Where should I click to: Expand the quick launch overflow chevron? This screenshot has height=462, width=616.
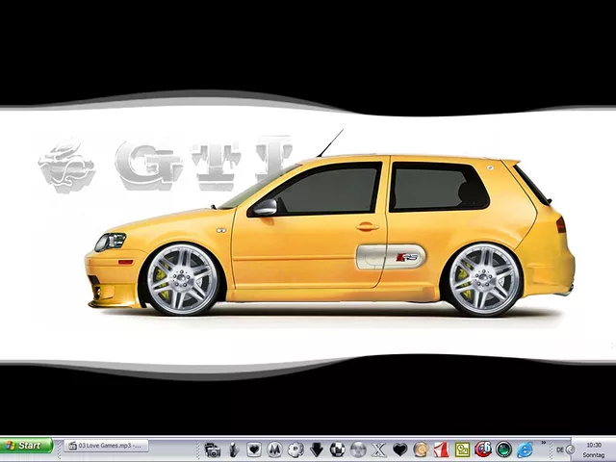[544, 444]
